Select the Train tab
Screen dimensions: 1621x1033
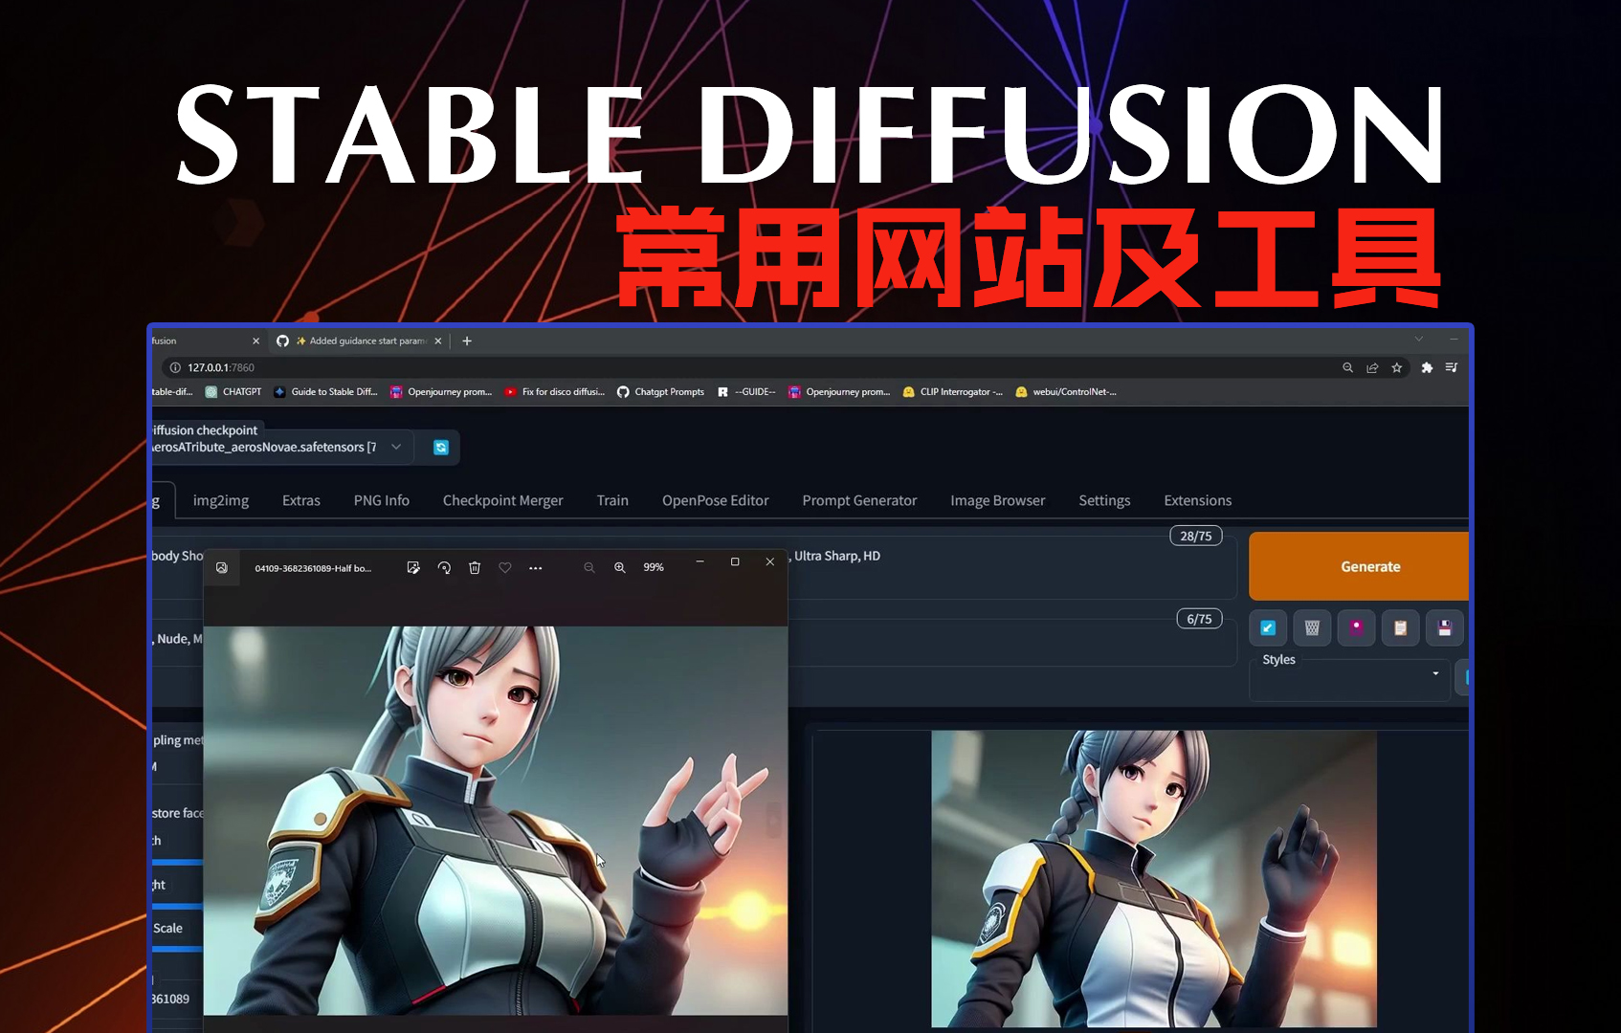coord(612,500)
